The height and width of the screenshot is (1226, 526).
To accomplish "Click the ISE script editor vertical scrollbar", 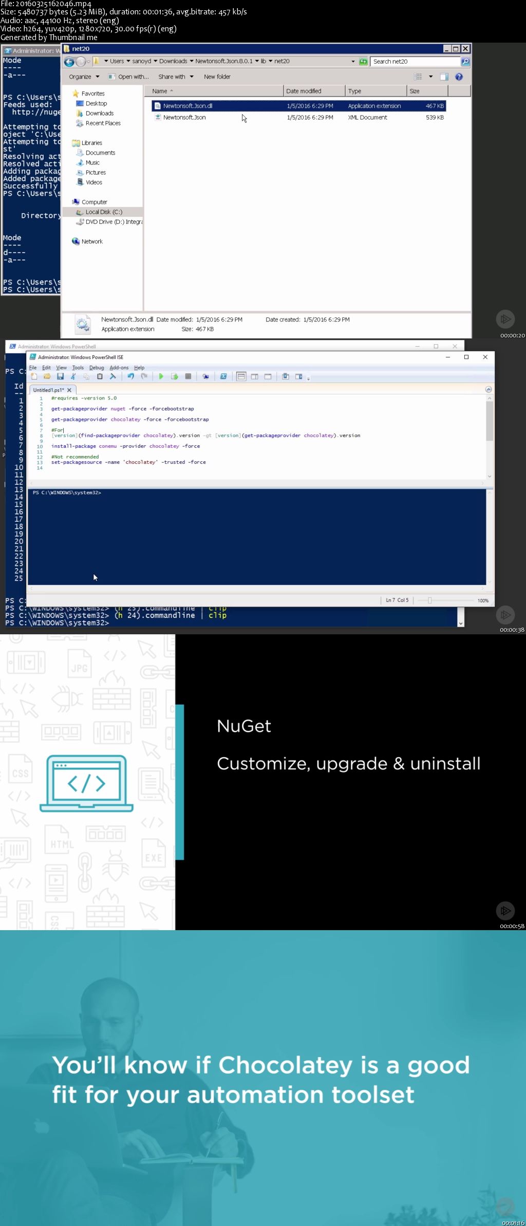I will click(490, 437).
